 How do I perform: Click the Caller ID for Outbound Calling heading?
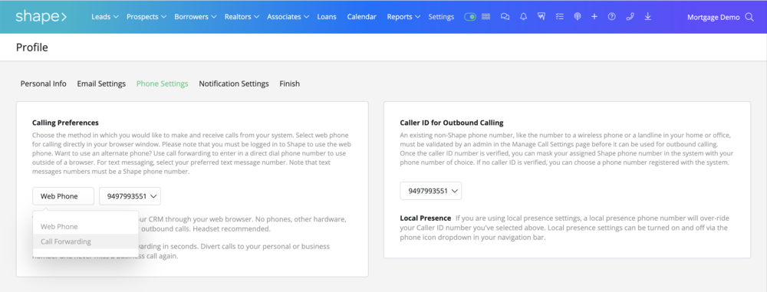(x=452, y=123)
